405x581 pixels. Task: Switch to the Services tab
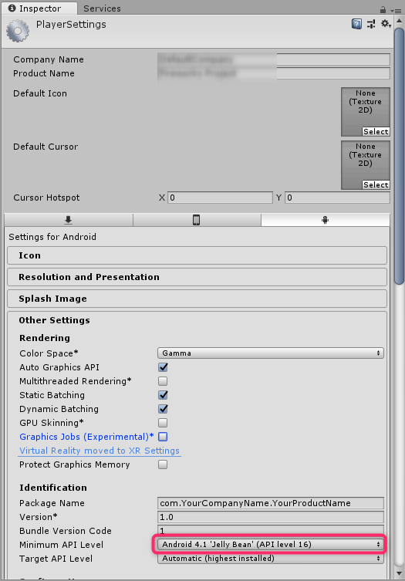[102, 8]
